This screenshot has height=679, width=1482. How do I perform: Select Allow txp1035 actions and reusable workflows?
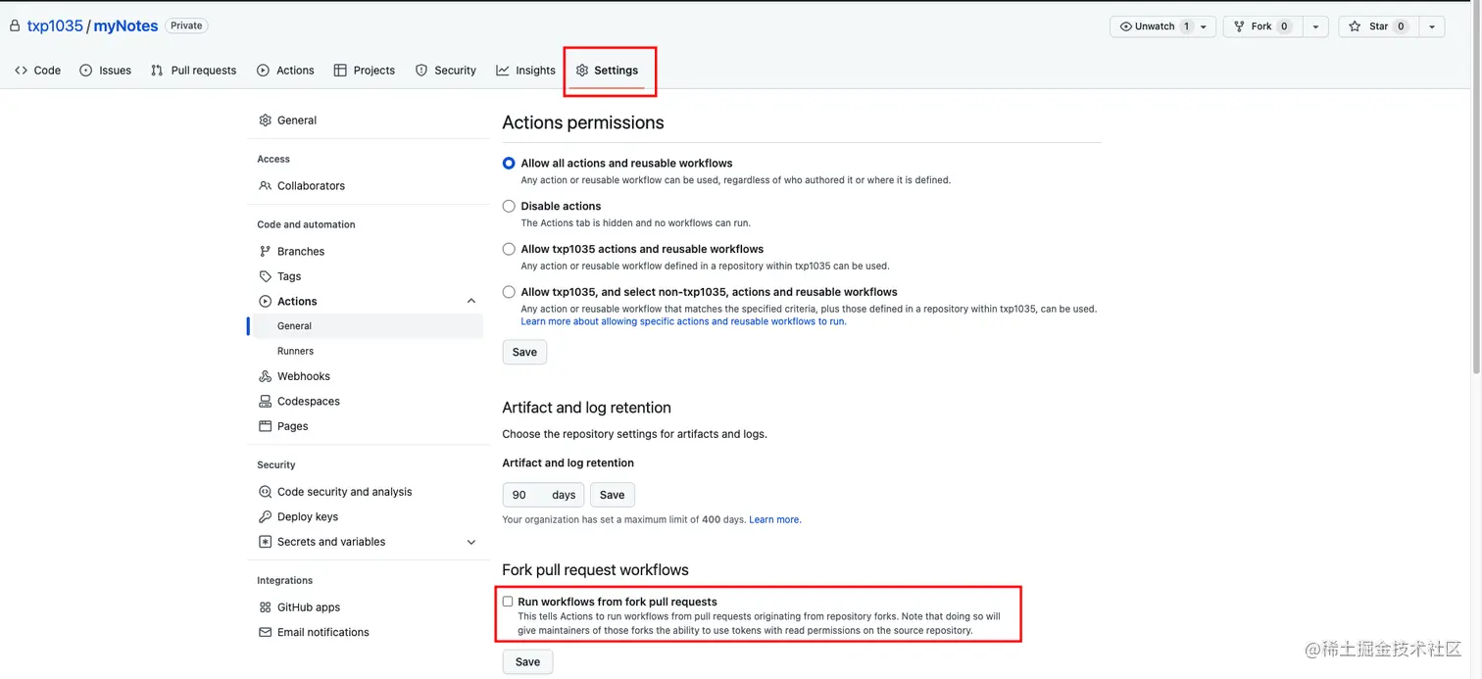(509, 250)
